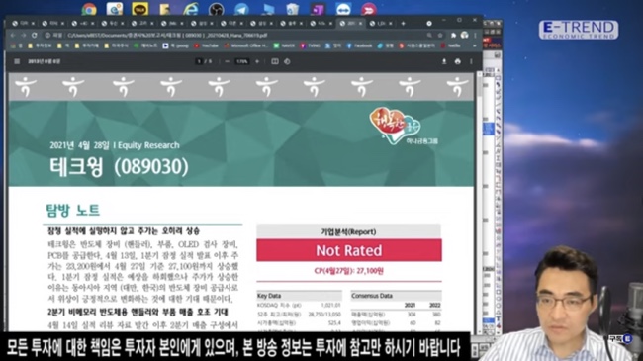Zoom in on the PDF document
This screenshot has width=643, height=361.
click(x=257, y=61)
